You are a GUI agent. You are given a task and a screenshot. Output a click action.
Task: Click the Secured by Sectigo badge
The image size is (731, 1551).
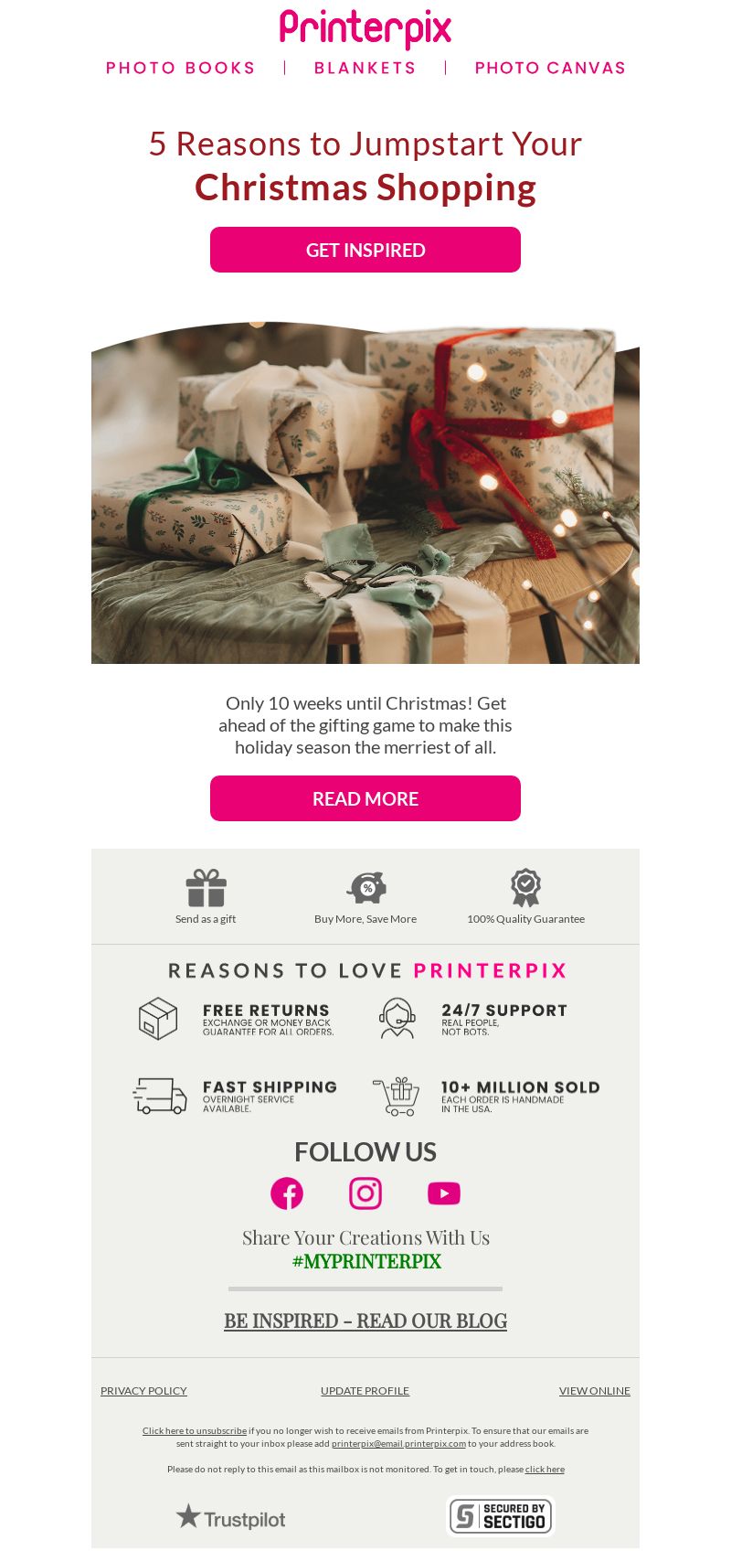[501, 1516]
